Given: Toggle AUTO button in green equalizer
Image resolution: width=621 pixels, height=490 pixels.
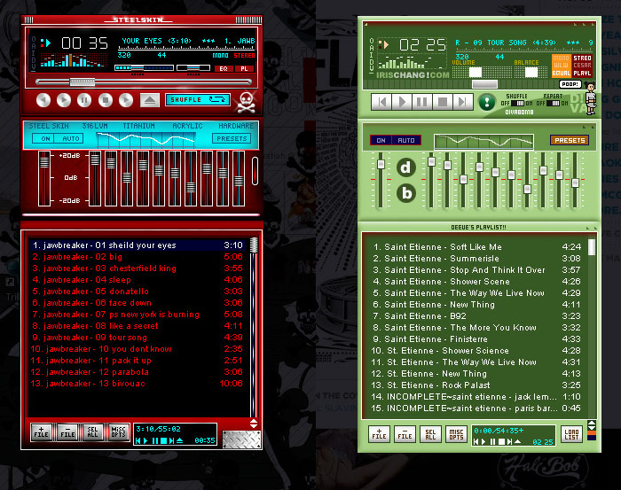Looking at the screenshot, I should point(406,140).
